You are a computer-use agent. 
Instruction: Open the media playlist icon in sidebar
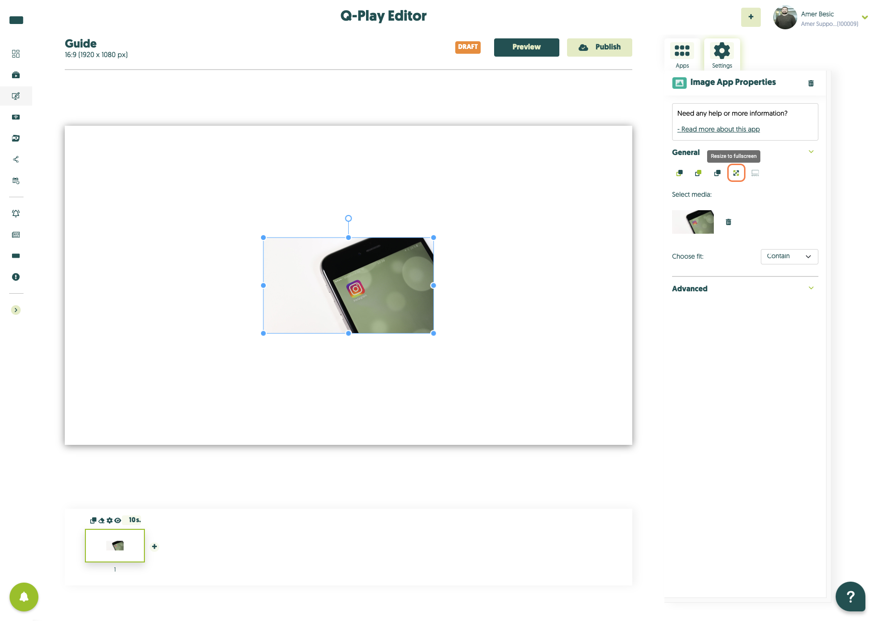(x=16, y=75)
